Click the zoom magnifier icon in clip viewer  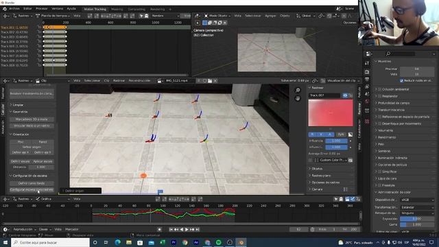298,90
